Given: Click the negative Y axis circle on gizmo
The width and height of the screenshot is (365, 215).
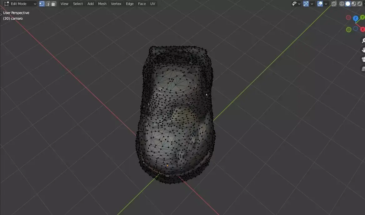Looking at the screenshot, I should point(348,30).
